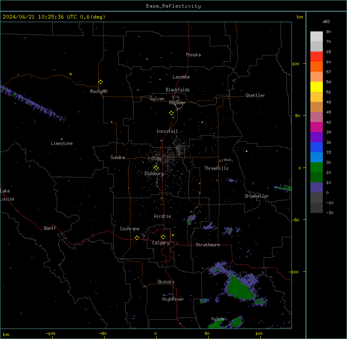Click the Didsbury label
The image size is (347, 339).
(154, 174)
